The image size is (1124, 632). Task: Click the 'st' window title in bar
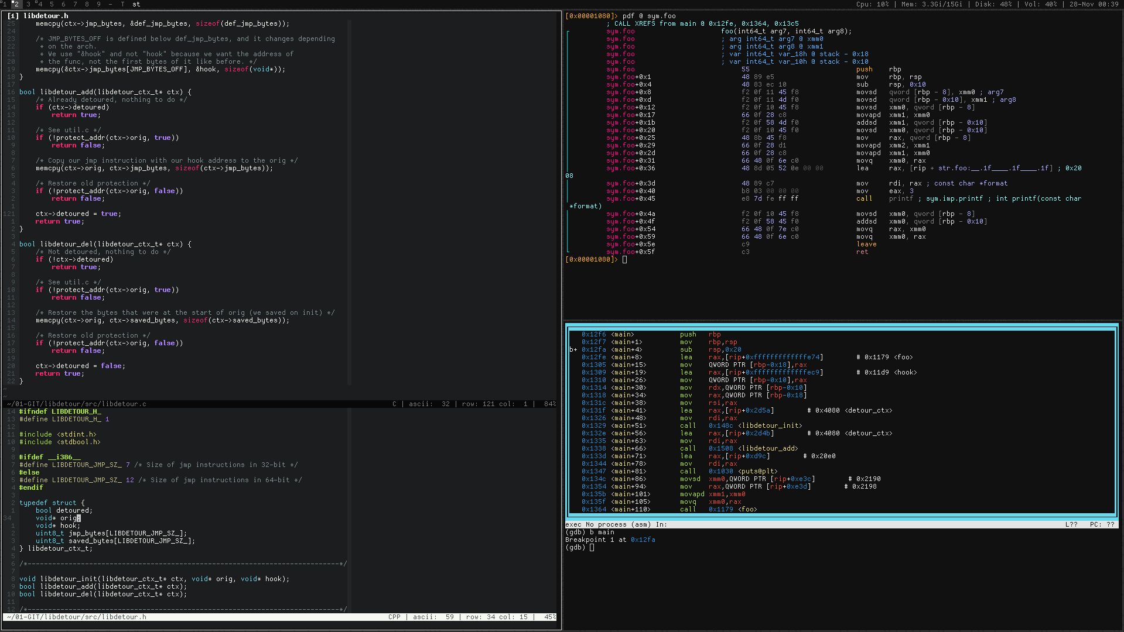pos(136,4)
